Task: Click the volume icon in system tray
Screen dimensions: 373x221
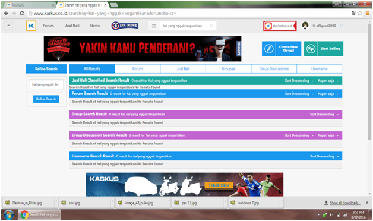Action: (x=331, y=215)
